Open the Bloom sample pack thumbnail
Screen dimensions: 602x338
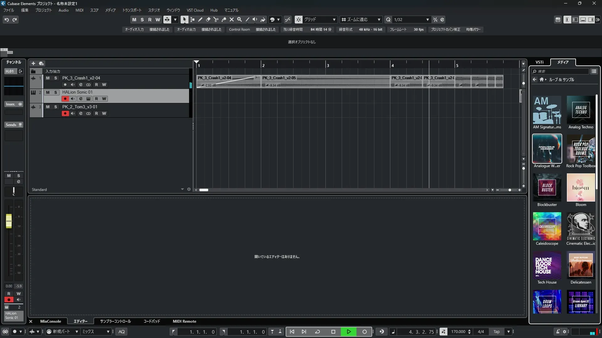click(580, 187)
